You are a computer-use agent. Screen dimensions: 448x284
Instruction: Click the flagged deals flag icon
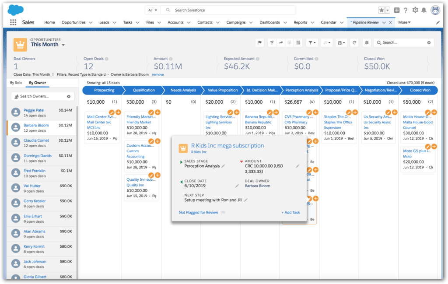(x=259, y=42)
